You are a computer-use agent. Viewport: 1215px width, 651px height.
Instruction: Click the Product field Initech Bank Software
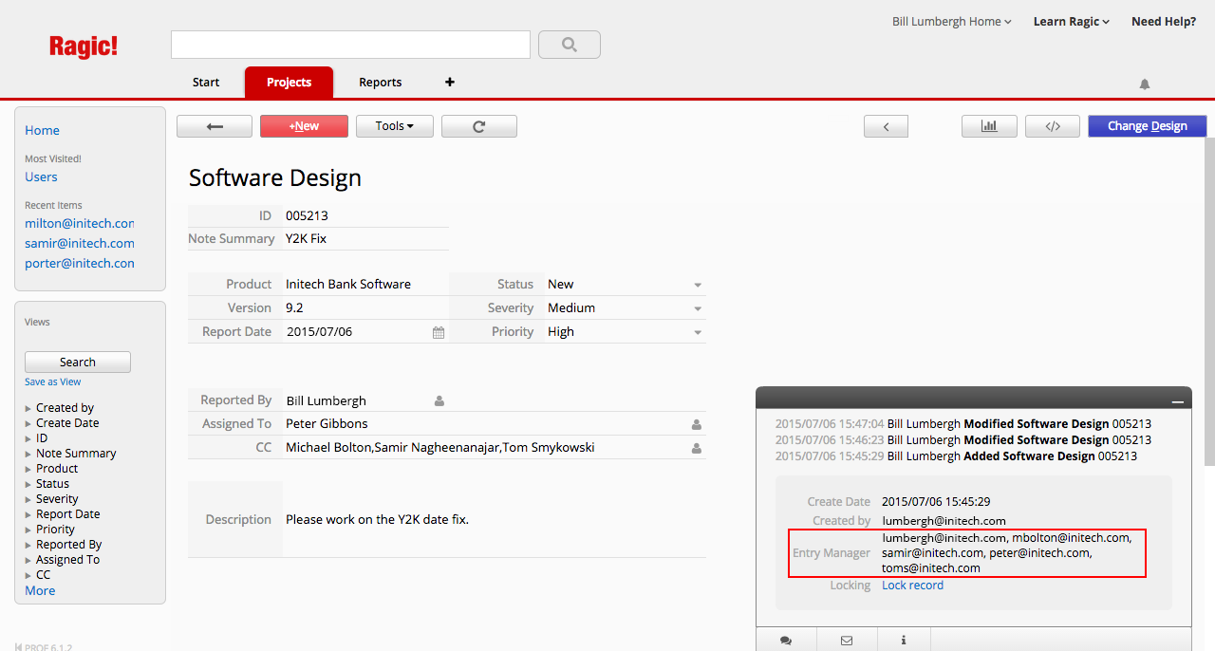pos(365,285)
